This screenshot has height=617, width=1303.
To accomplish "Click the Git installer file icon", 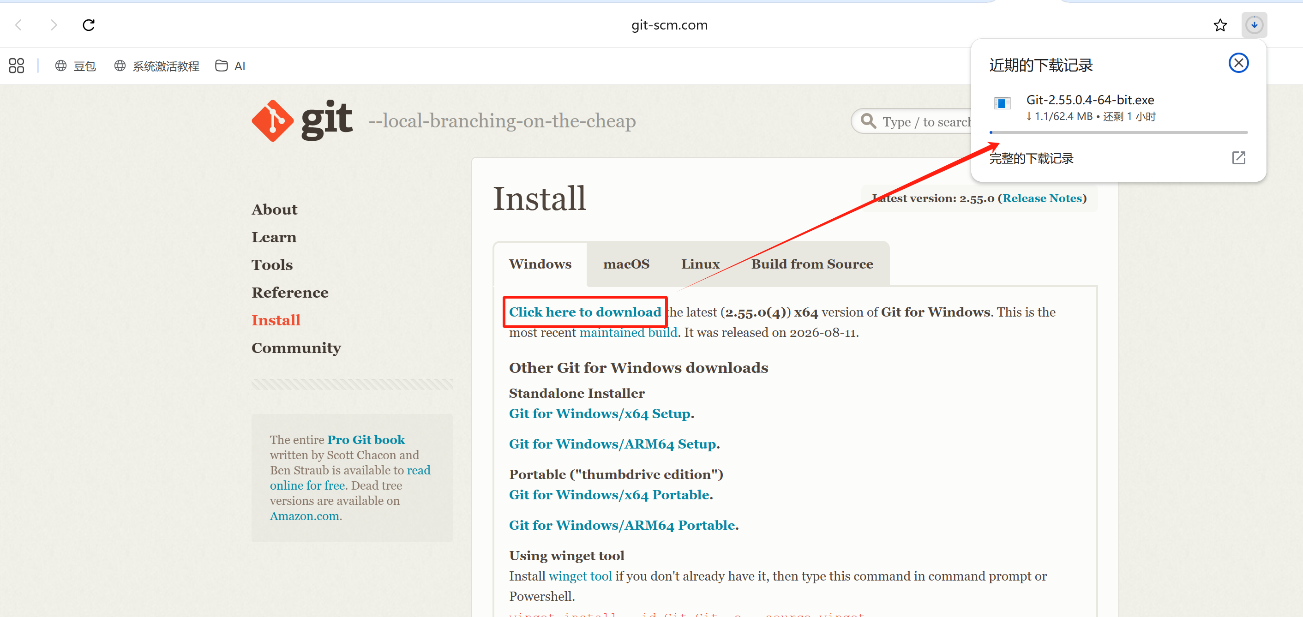I will (1002, 103).
